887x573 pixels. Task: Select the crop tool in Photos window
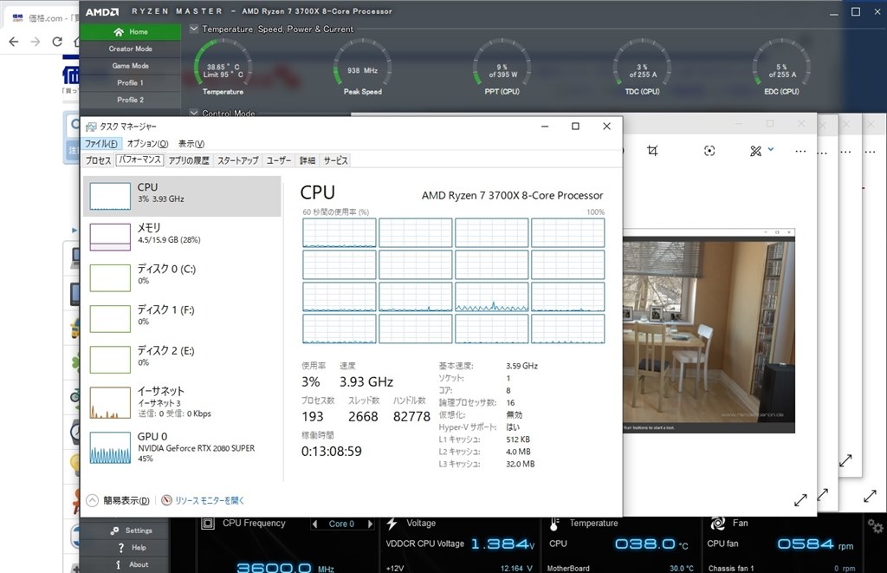[x=652, y=150]
